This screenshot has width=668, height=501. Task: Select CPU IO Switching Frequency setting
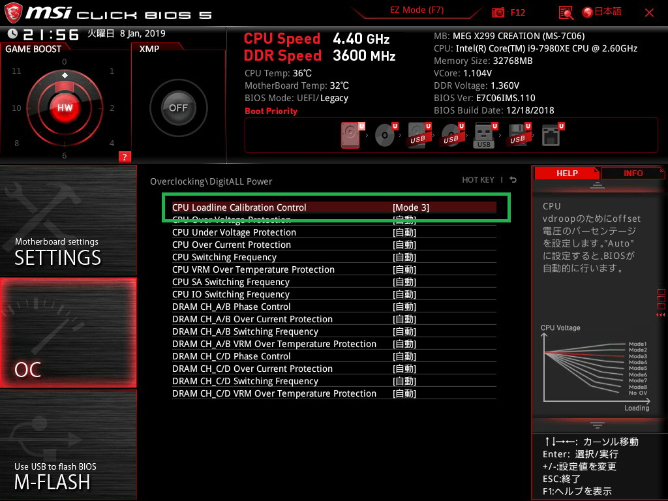point(334,294)
